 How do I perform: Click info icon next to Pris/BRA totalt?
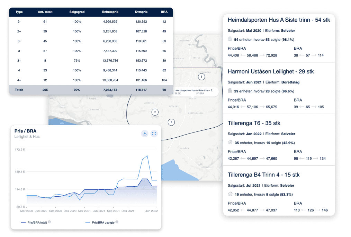click(49, 222)
